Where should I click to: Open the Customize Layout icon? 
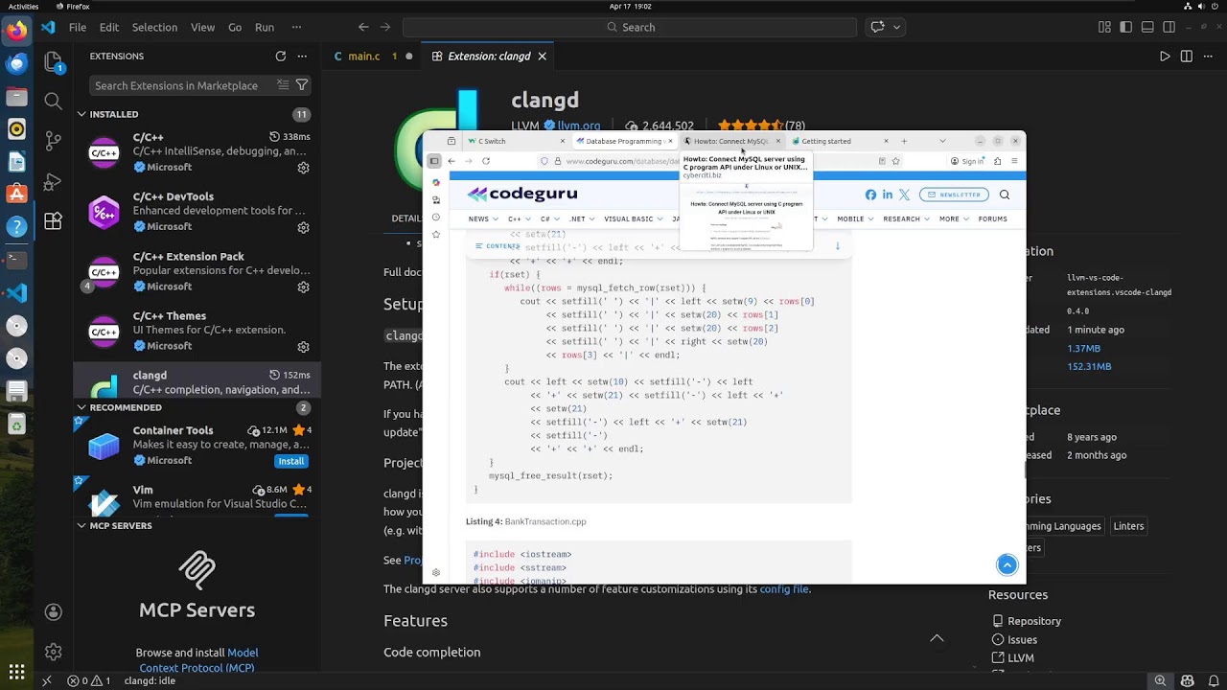1104,27
